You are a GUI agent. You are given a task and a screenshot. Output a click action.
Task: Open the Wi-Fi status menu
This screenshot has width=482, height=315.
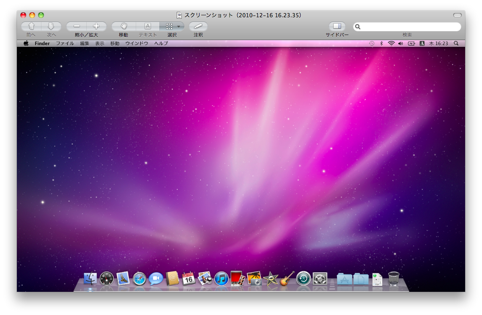[391, 43]
